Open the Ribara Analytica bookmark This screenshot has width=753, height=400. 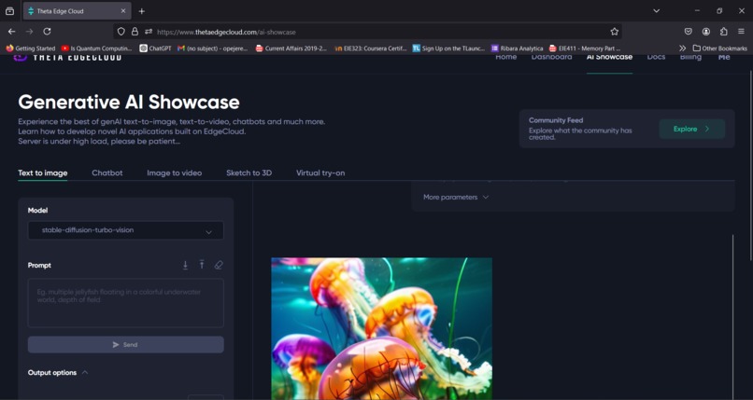pyautogui.click(x=518, y=48)
